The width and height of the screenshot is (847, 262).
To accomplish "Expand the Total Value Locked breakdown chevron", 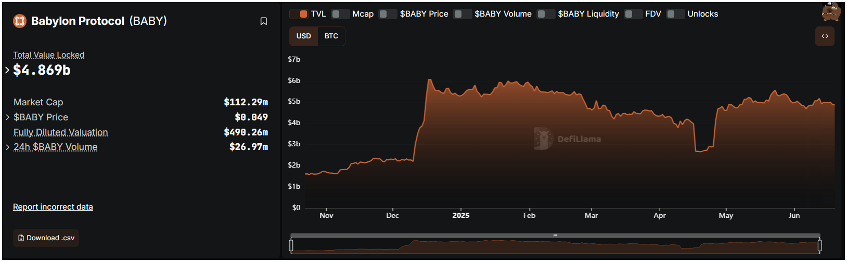I will [x=7, y=70].
